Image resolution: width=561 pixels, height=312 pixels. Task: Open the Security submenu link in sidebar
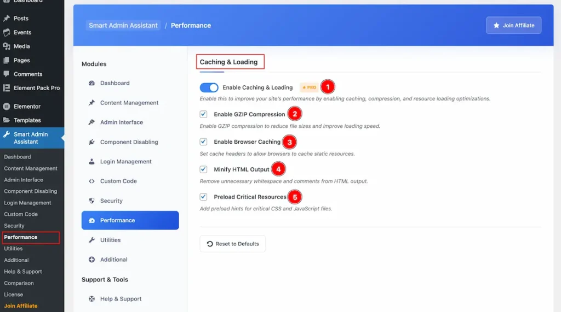14,226
